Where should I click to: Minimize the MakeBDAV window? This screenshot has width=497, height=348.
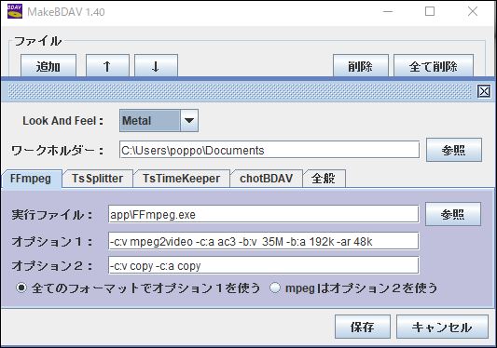tap(388, 12)
